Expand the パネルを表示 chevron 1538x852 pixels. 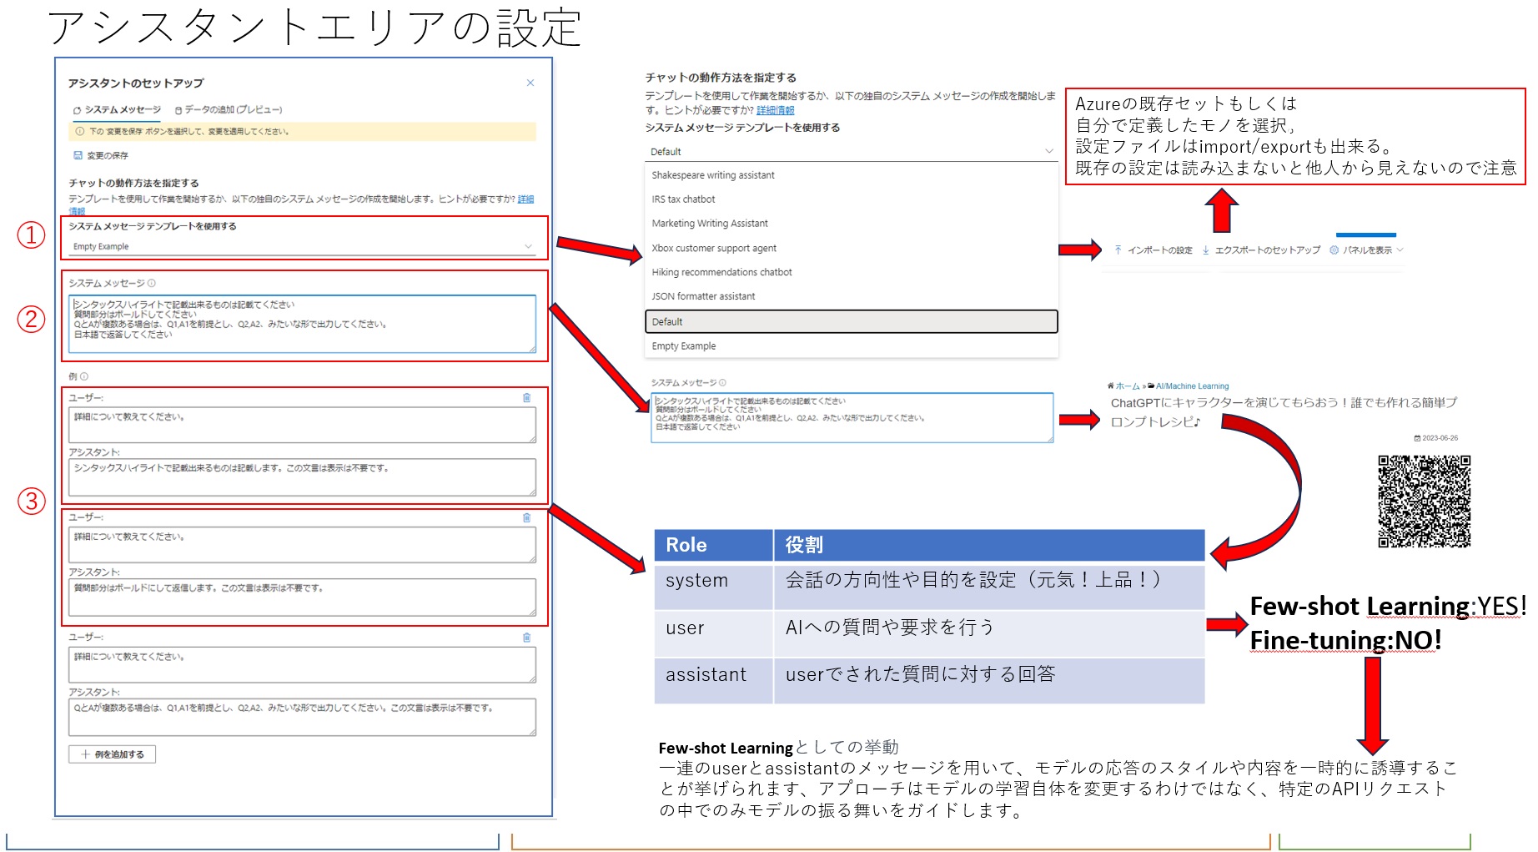(1401, 250)
